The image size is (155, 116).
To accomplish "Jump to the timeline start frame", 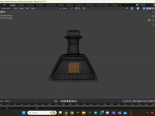I will pos(62,101).
